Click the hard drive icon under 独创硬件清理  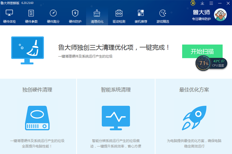[37, 118]
